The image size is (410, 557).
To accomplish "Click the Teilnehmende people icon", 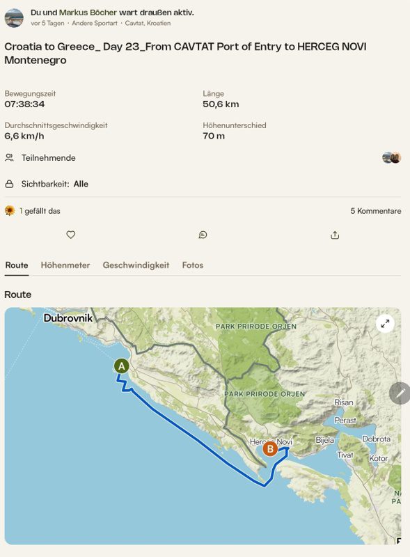I will pyautogui.click(x=9, y=157).
